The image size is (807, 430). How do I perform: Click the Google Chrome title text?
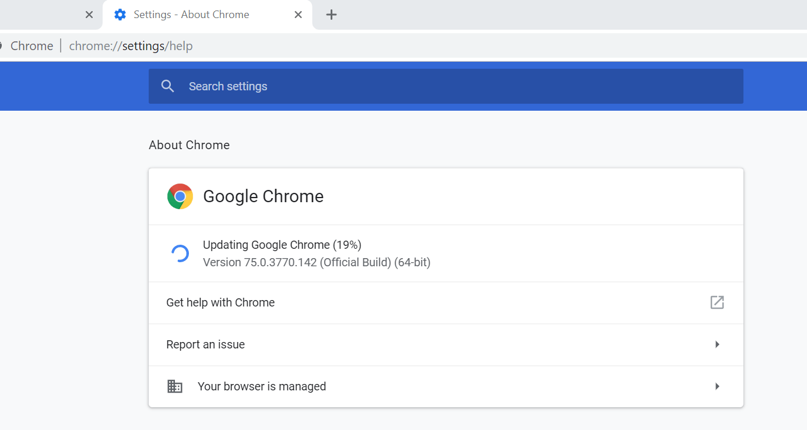[264, 196]
